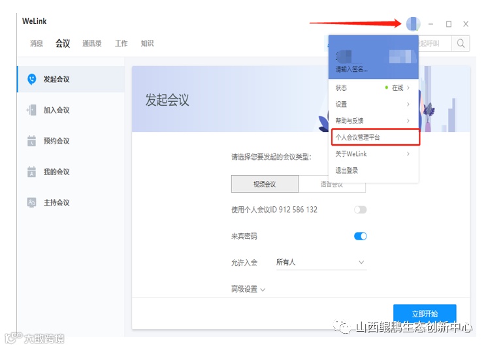Click the 我的会议 calendar icon

tap(31, 172)
